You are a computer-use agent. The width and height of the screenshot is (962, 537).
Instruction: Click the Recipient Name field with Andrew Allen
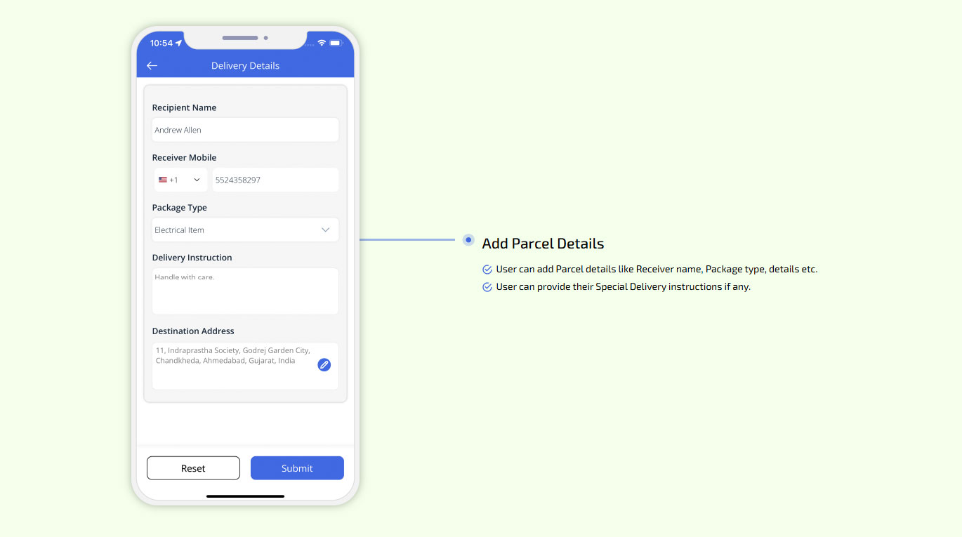245,130
